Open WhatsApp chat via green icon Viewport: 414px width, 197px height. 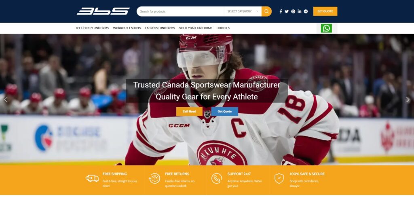pyautogui.click(x=326, y=28)
